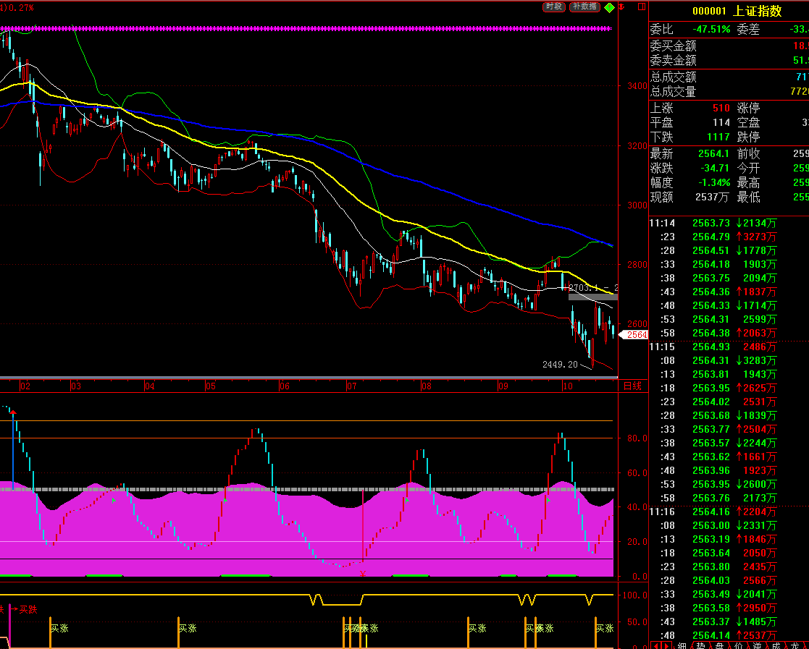This screenshot has width=809, height=649.
Task: Toggle the split-panel layout icon
Action: 642,7
